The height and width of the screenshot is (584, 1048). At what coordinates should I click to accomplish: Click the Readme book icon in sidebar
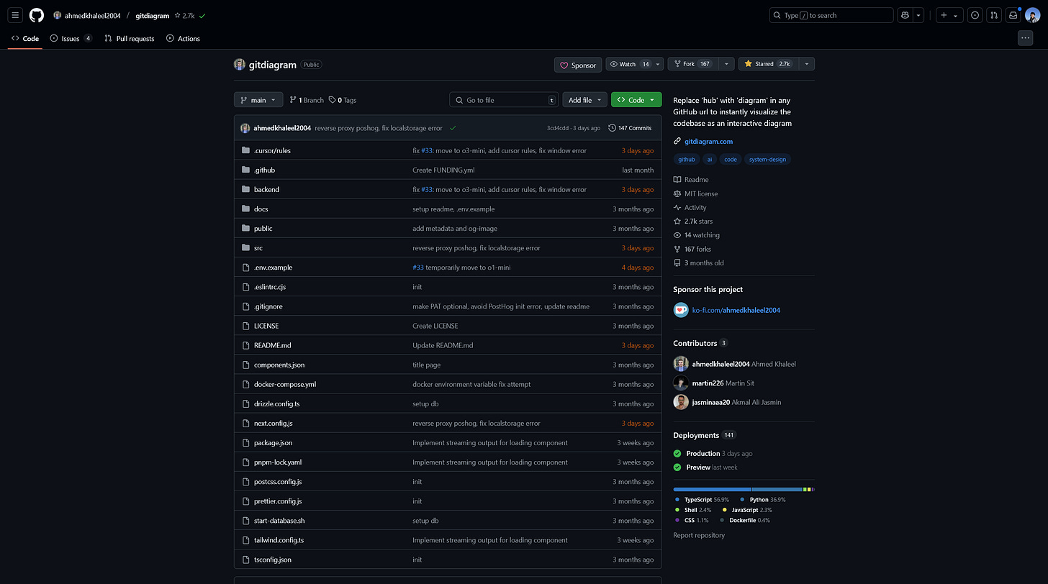[x=677, y=180]
